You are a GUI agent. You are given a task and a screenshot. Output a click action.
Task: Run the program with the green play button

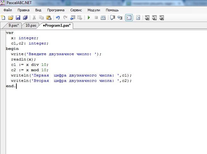pos(89,18)
